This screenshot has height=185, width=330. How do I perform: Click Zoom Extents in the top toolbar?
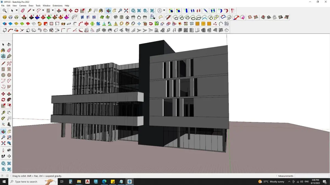click(x=126, y=10)
